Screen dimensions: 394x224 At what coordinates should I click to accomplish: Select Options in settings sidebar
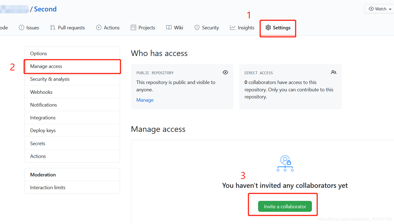pyautogui.click(x=72, y=53)
